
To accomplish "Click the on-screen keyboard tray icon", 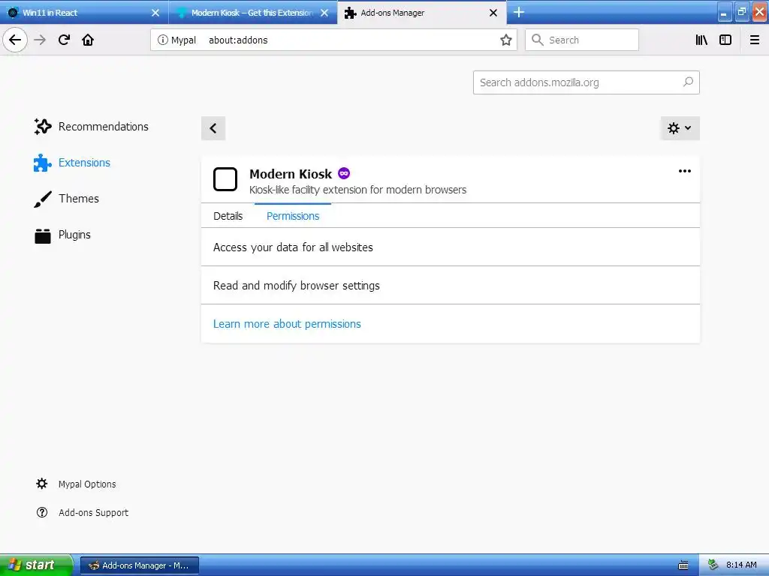I will pos(683,565).
